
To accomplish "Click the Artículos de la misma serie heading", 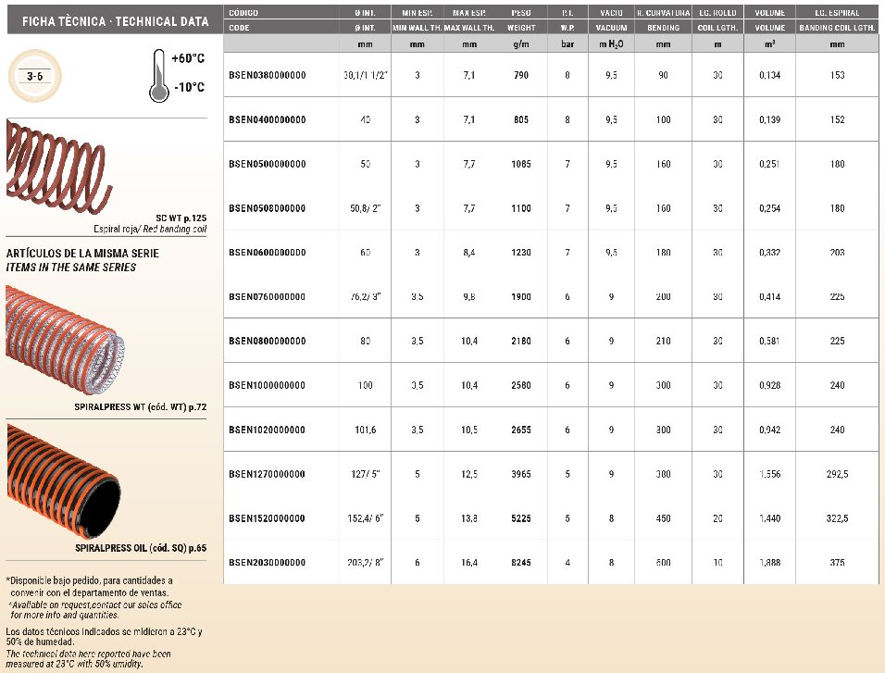I will [83, 253].
